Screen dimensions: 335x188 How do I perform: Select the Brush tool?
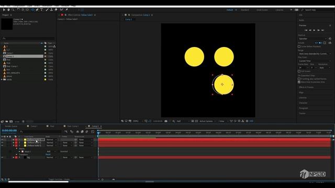pos(47,10)
